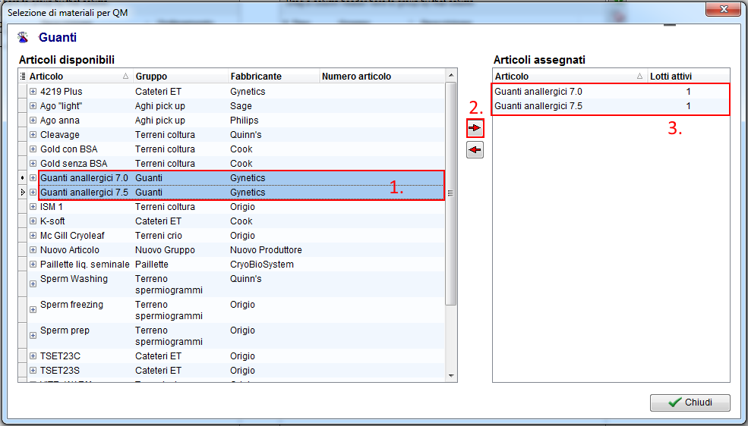
Task: Sort assigned list by Articolo header
Action: (570, 76)
